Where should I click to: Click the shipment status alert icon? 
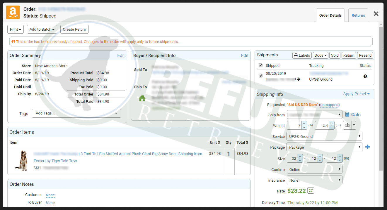click(365, 76)
